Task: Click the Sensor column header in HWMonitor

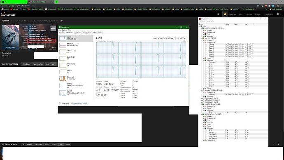Action: [x=212, y=24]
